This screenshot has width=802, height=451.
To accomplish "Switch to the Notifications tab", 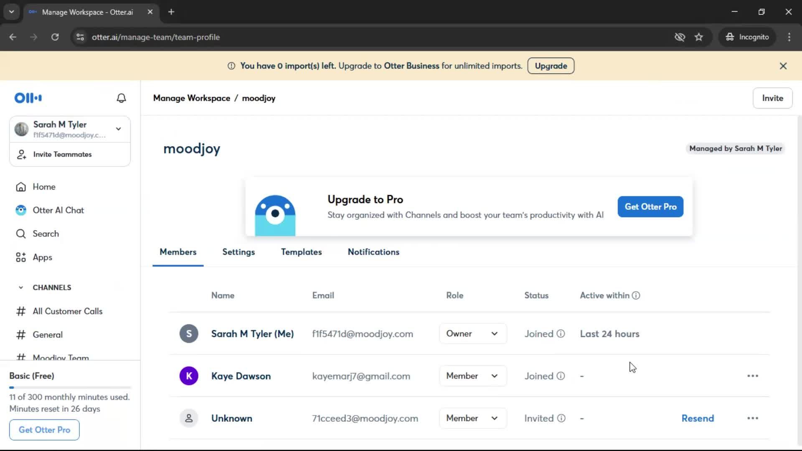I will coord(373,252).
